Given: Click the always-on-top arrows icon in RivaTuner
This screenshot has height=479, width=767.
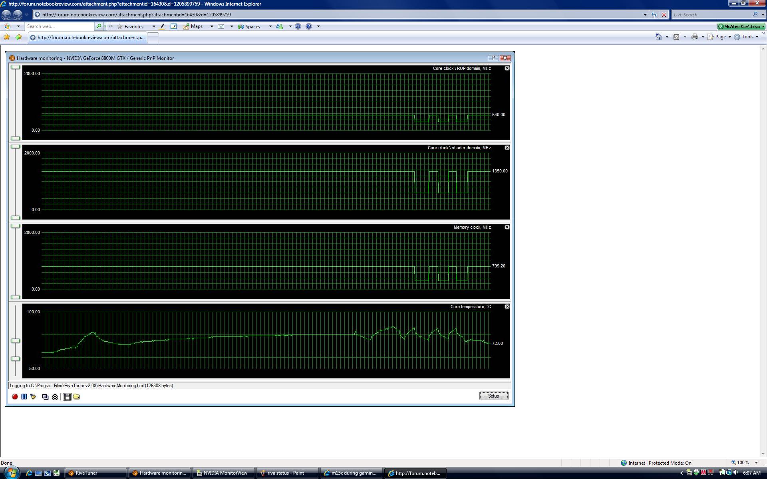Looking at the screenshot, I should (55, 397).
